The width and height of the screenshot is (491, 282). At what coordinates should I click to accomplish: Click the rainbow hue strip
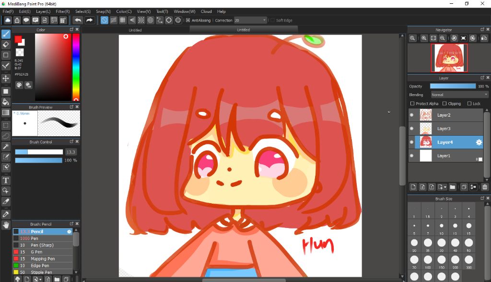[76, 67]
